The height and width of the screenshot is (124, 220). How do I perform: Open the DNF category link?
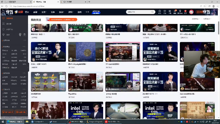point(4,57)
